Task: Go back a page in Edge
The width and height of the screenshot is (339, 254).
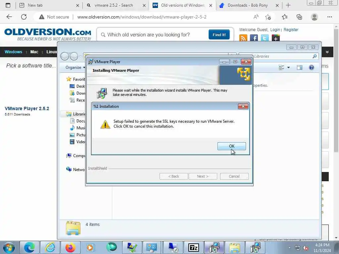Action: coord(9,17)
